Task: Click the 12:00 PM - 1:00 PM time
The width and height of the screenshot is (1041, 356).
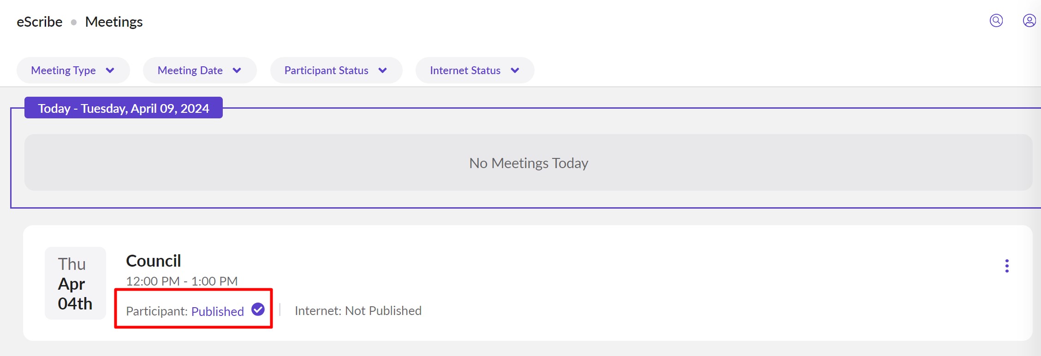Action: [x=182, y=281]
